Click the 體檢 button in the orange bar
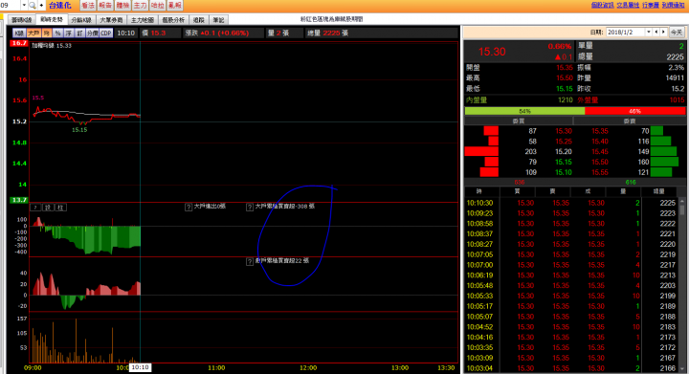The image size is (689, 374). click(122, 6)
